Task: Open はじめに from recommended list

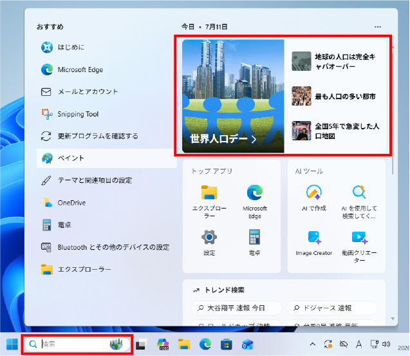Action: pyautogui.click(x=107, y=48)
